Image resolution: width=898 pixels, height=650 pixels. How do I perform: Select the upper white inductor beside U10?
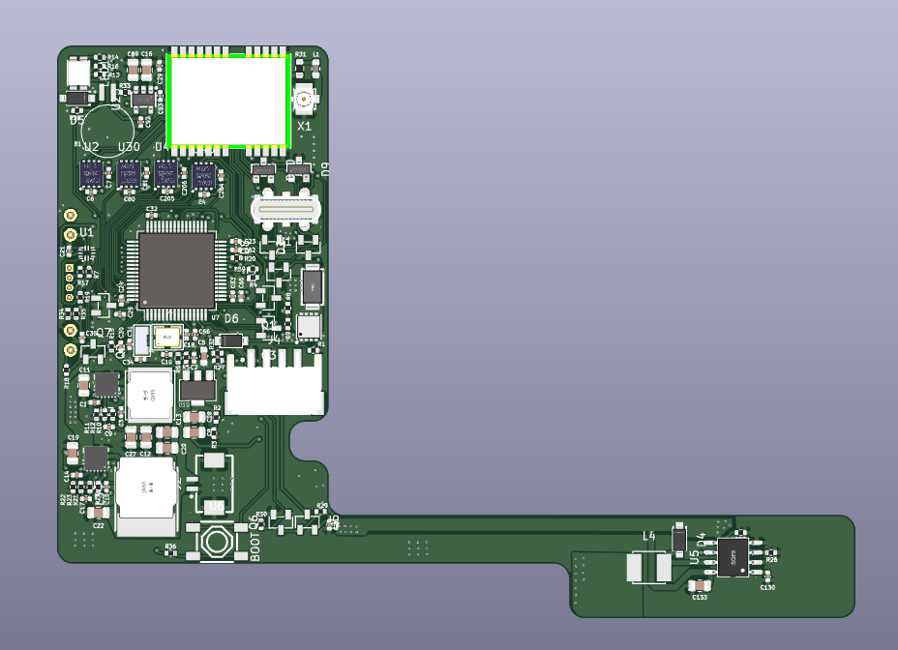pos(149,395)
